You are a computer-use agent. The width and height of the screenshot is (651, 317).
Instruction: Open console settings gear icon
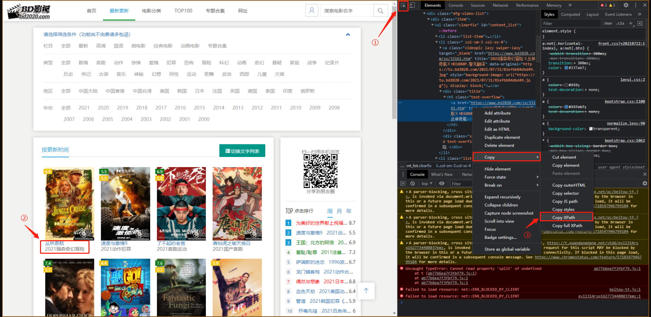645,183
